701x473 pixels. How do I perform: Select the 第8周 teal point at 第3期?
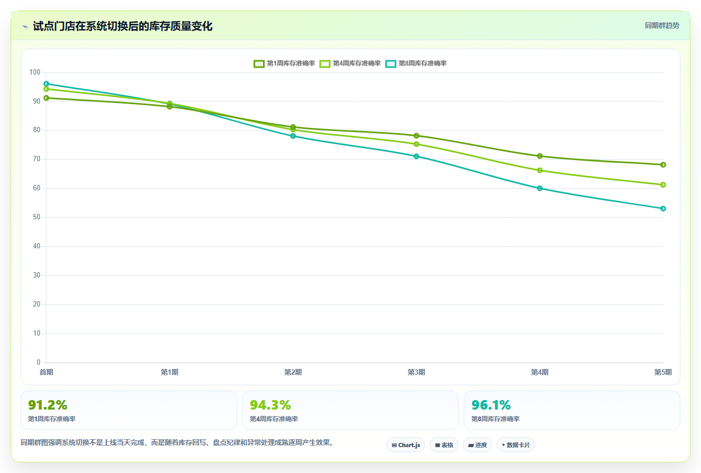pyautogui.click(x=416, y=156)
